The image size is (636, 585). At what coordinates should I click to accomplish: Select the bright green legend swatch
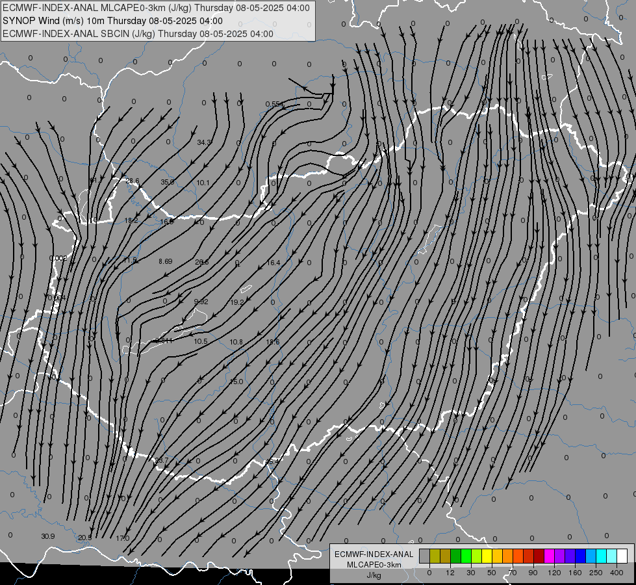point(466,556)
